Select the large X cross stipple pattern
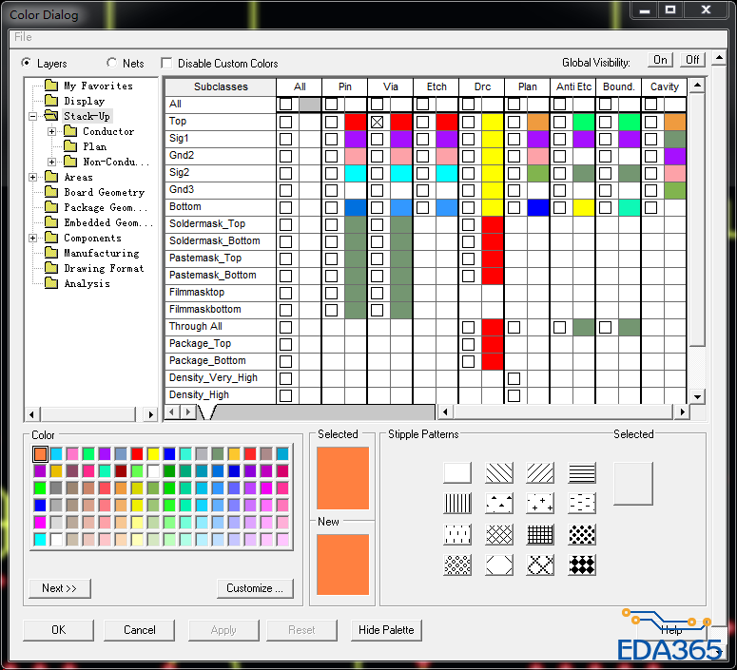737x670 pixels. tap(540, 565)
